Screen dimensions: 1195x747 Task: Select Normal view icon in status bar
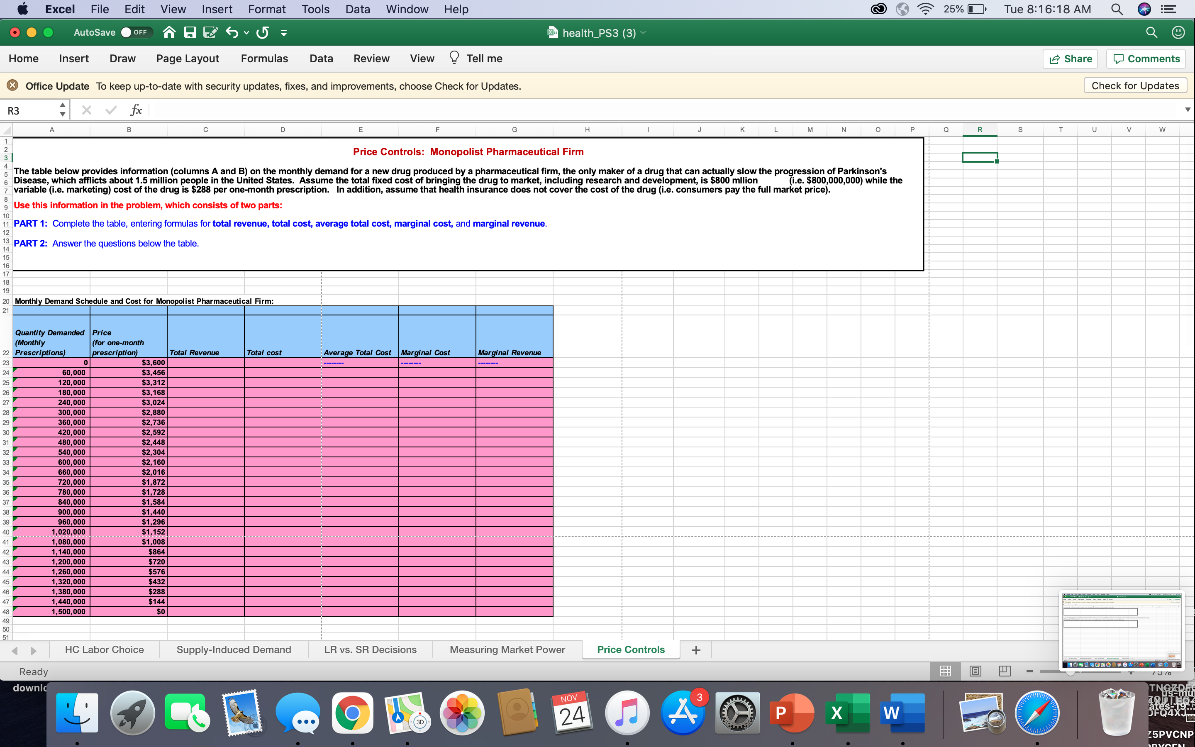coord(945,671)
